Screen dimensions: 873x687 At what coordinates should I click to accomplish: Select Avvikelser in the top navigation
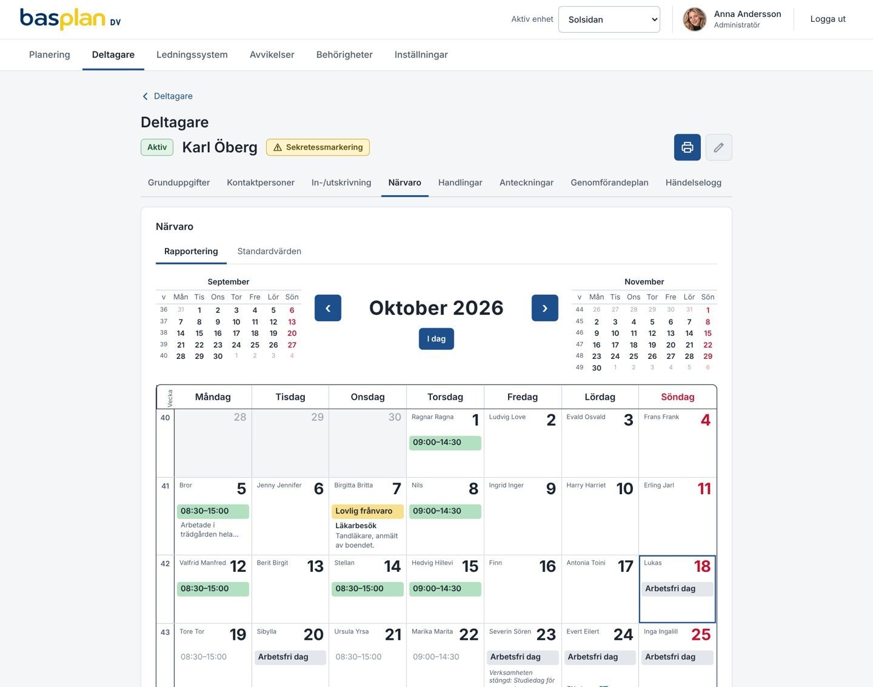coord(272,55)
